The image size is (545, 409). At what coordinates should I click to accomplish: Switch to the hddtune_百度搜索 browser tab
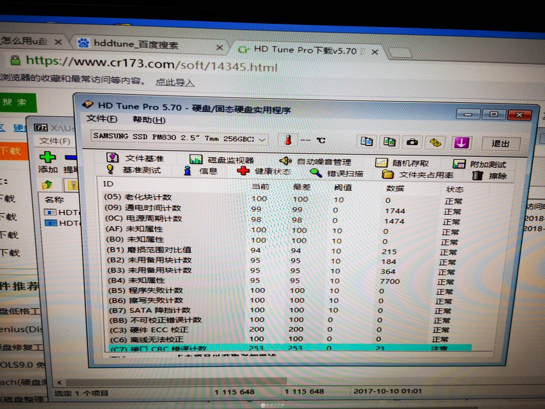point(135,45)
